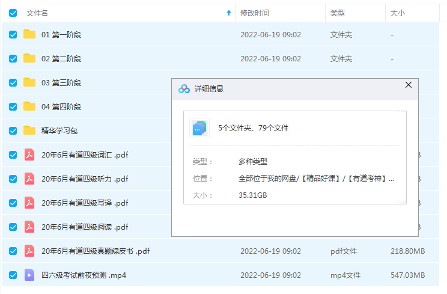The height and width of the screenshot is (294, 447).
Task: Click the 文件名 column header label
Action: tap(37, 13)
